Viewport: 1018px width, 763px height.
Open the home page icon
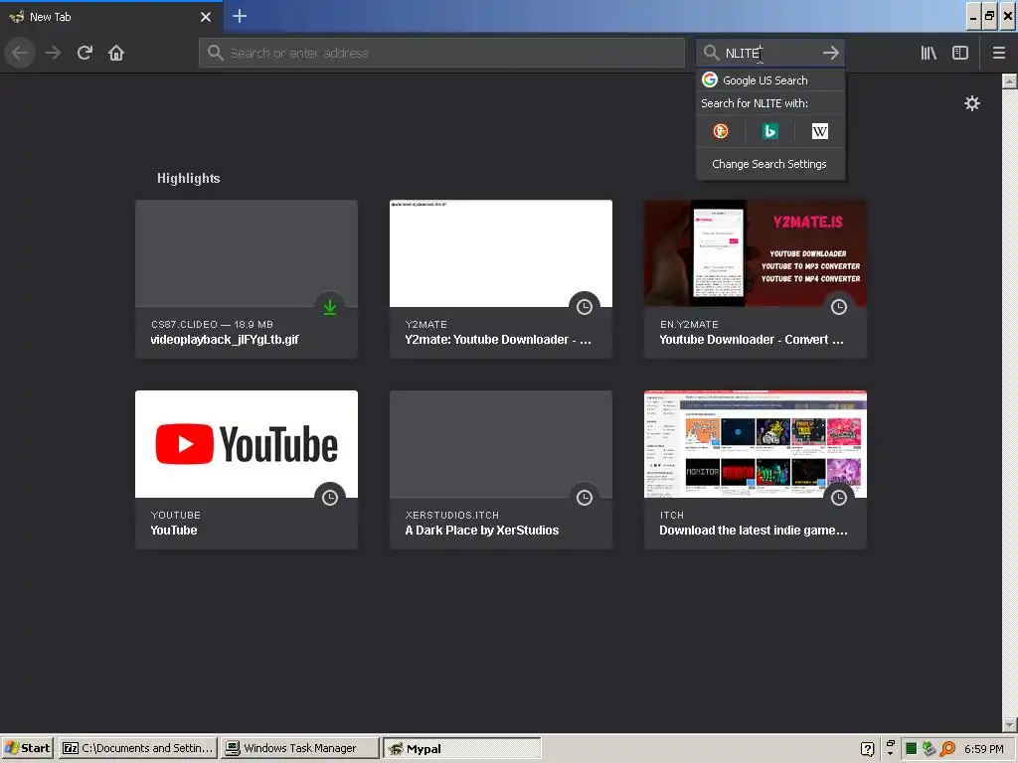116,53
